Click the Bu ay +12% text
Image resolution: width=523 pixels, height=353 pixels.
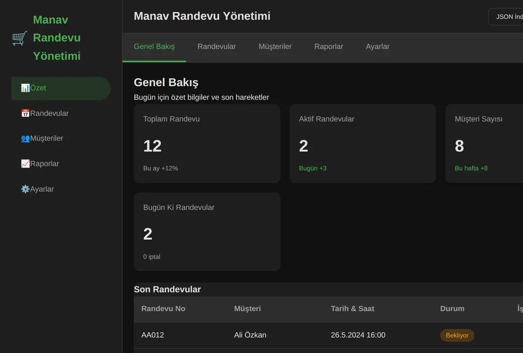160,168
